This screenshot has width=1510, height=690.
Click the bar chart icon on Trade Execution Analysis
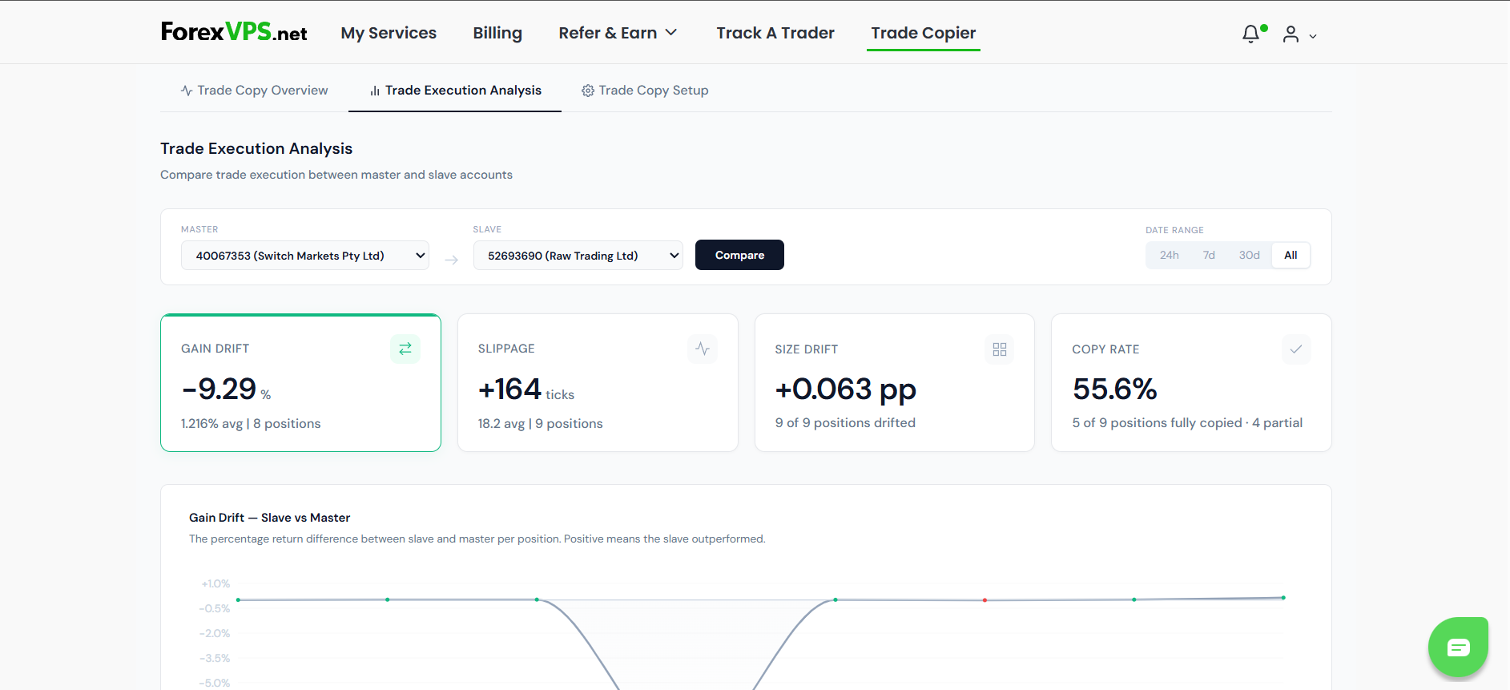(x=375, y=91)
